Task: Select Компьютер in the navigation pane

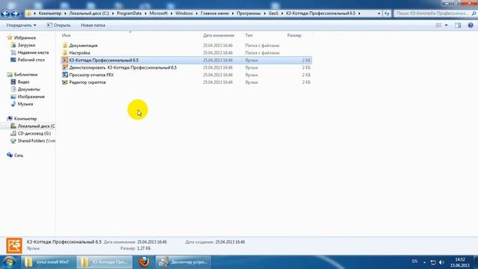Action: tap(25, 119)
